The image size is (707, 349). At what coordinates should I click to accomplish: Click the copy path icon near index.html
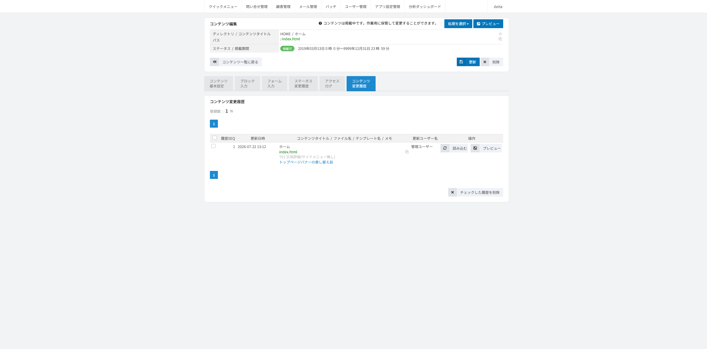pyautogui.click(x=500, y=39)
